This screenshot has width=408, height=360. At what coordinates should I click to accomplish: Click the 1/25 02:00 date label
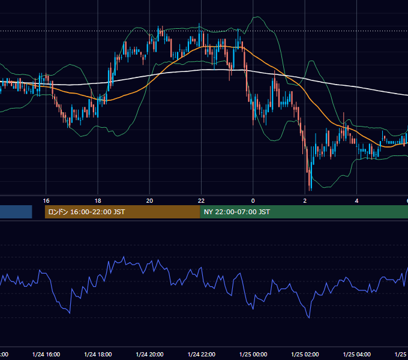(305, 354)
